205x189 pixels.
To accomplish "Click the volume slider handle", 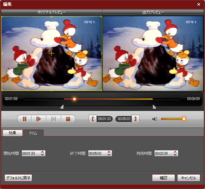I will 184,119.
